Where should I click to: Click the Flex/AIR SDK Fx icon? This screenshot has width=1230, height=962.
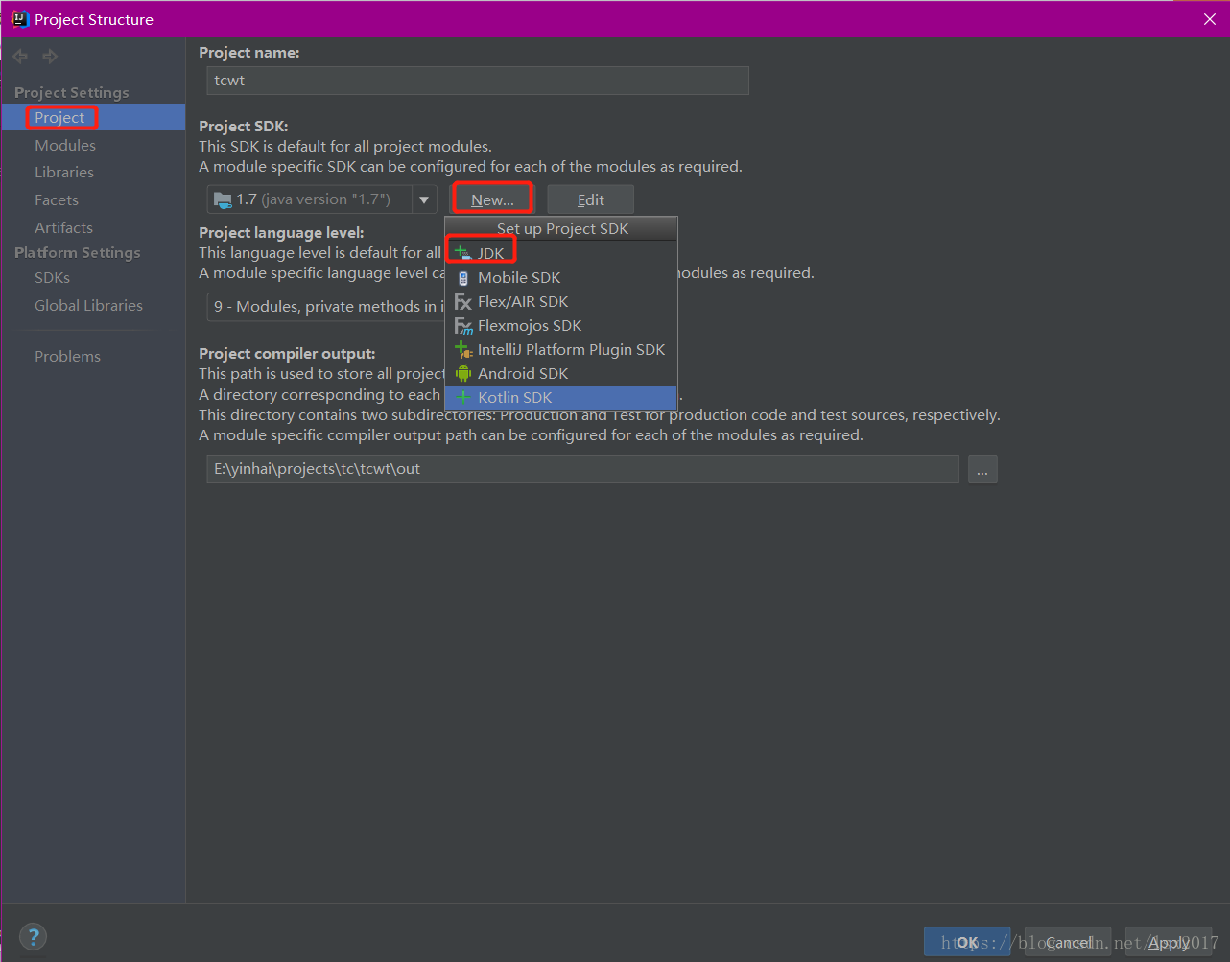click(463, 301)
